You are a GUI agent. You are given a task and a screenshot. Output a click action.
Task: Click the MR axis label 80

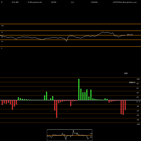(x=138, y=84)
